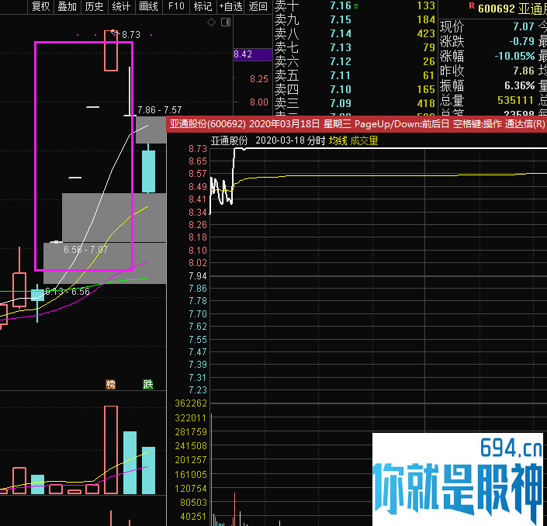Click 振幅 value 6.36%
Image resolution: width=547 pixels, height=526 pixels.
519,85
